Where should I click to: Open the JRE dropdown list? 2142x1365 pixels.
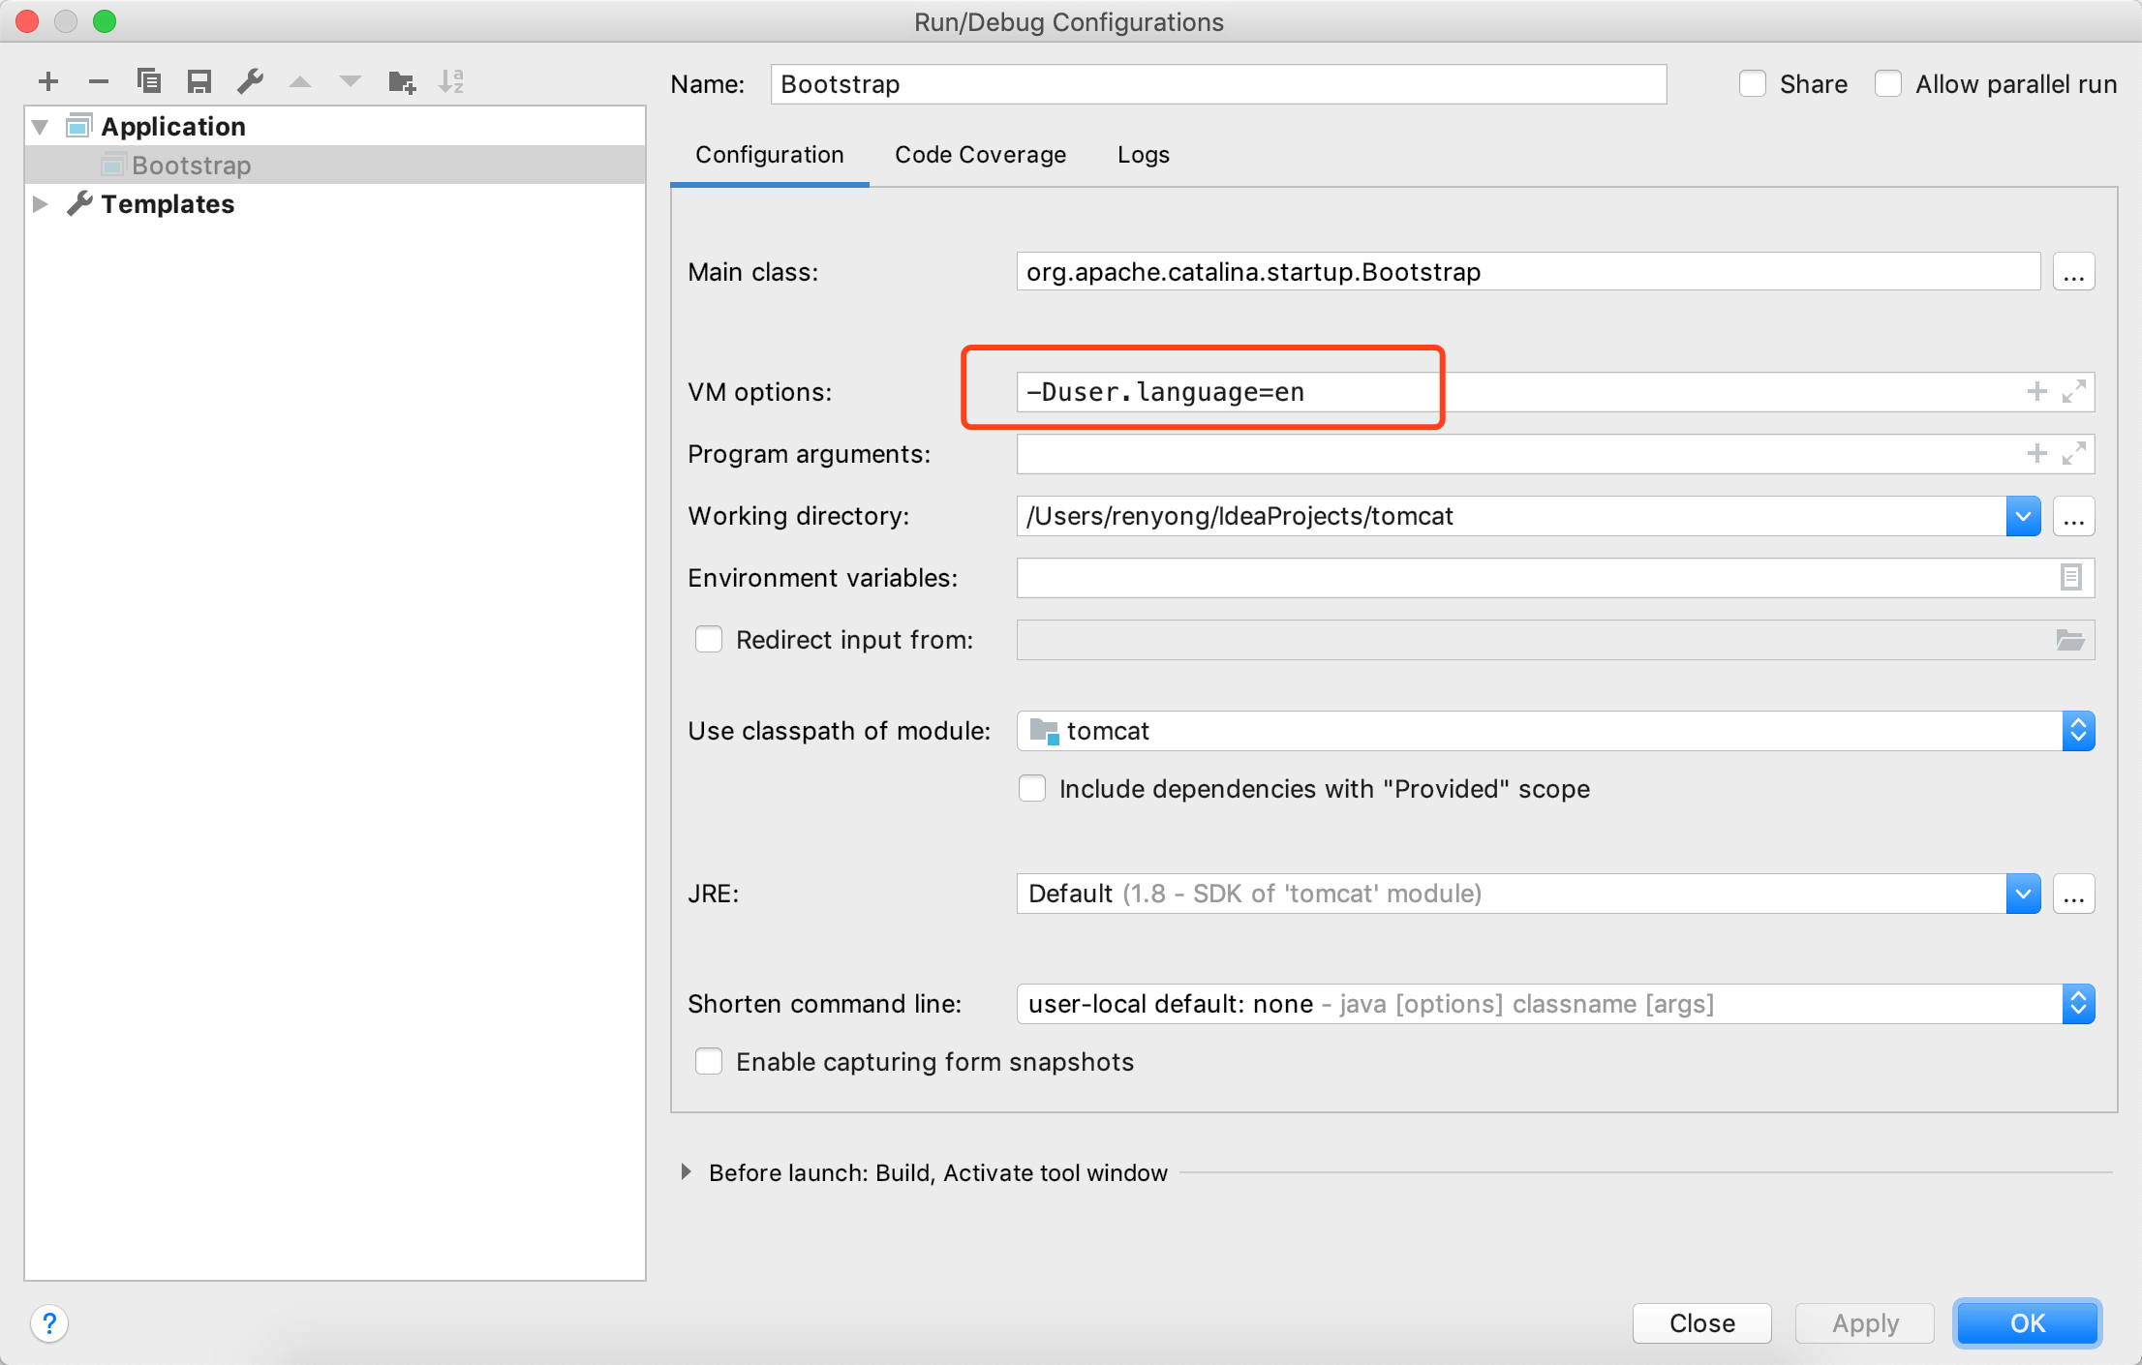(2023, 894)
